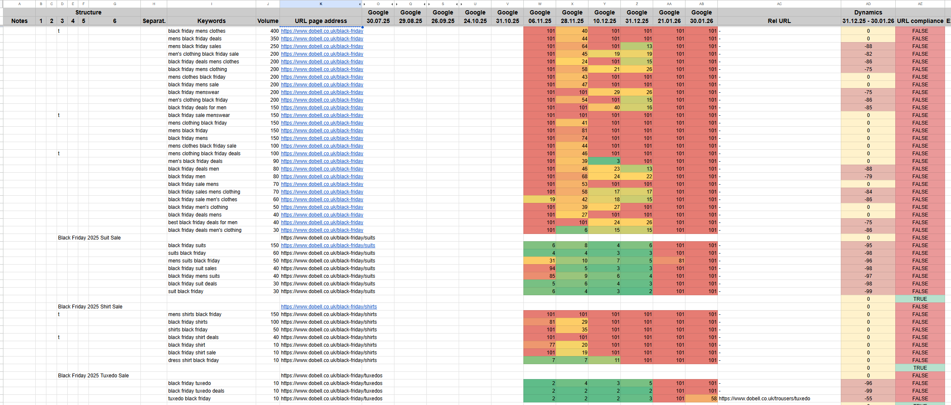Click the unhide arrow on column Q's left edge
This screenshot has width=951, height=405.
397,4
